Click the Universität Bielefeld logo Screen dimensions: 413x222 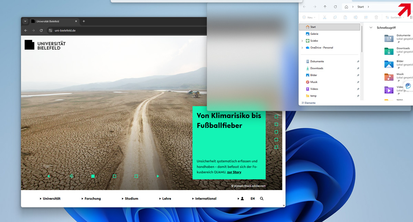coord(45,45)
